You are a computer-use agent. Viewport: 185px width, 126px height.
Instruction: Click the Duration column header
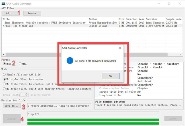131,19
